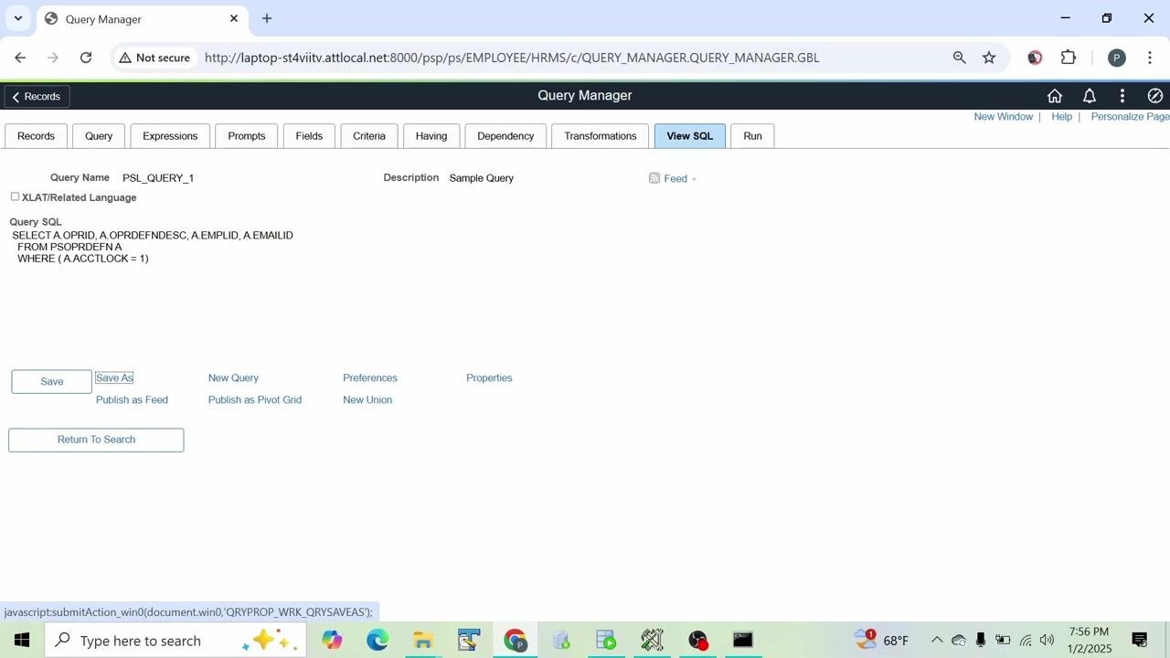
Task: Click the NavBar compass icon
Action: click(x=1154, y=96)
